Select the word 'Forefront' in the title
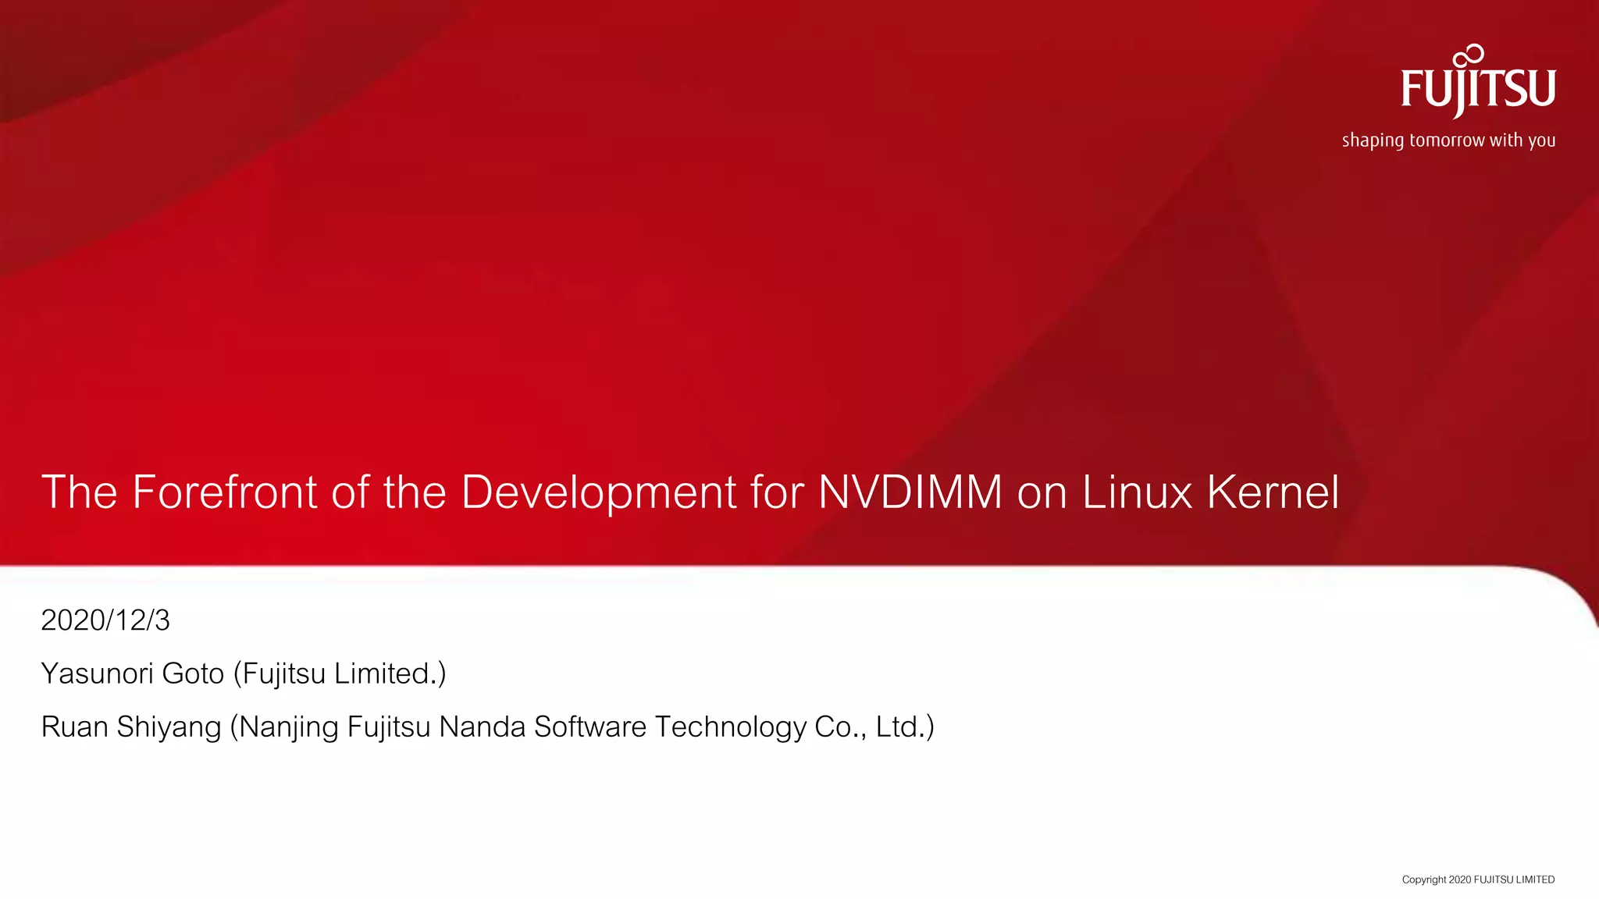Screen dimensions: 1599x899 [x=225, y=492]
